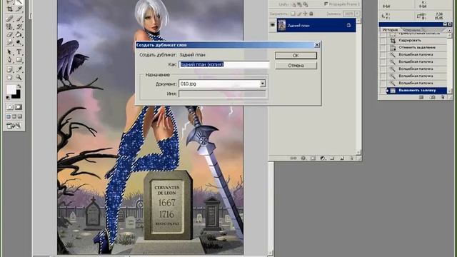Screen dimensions: 457x257
Task: Select Отменить выделение history state
Action: (x=417, y=48)
